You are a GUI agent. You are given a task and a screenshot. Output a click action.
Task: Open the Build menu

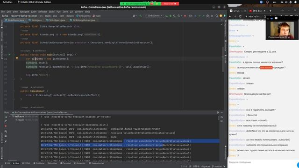[52, 12]
